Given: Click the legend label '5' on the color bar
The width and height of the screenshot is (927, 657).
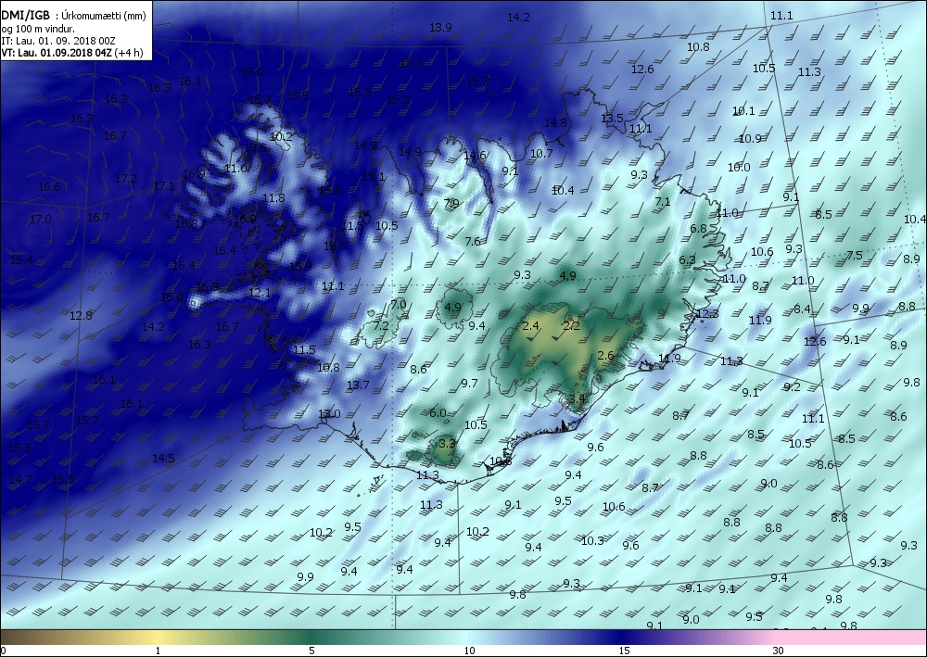Looking at the screenshot, I should tap(311, 651).
